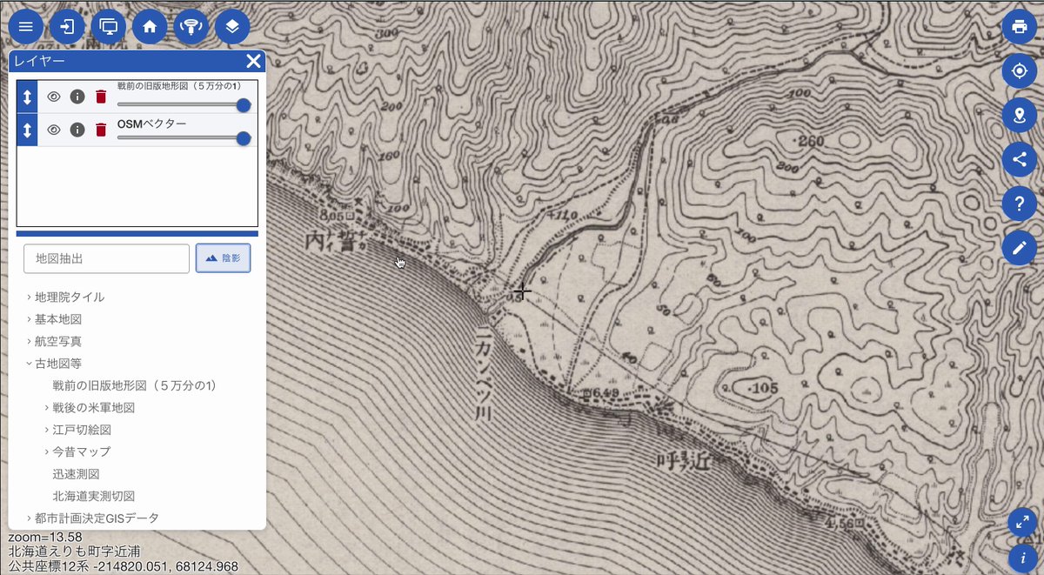Image resolution: width=1044 pixels, height=575 pixels.
Task: Hide the 戦前の旧版地形図 layer
Action: pyautogui.click(x=54, y=97)
